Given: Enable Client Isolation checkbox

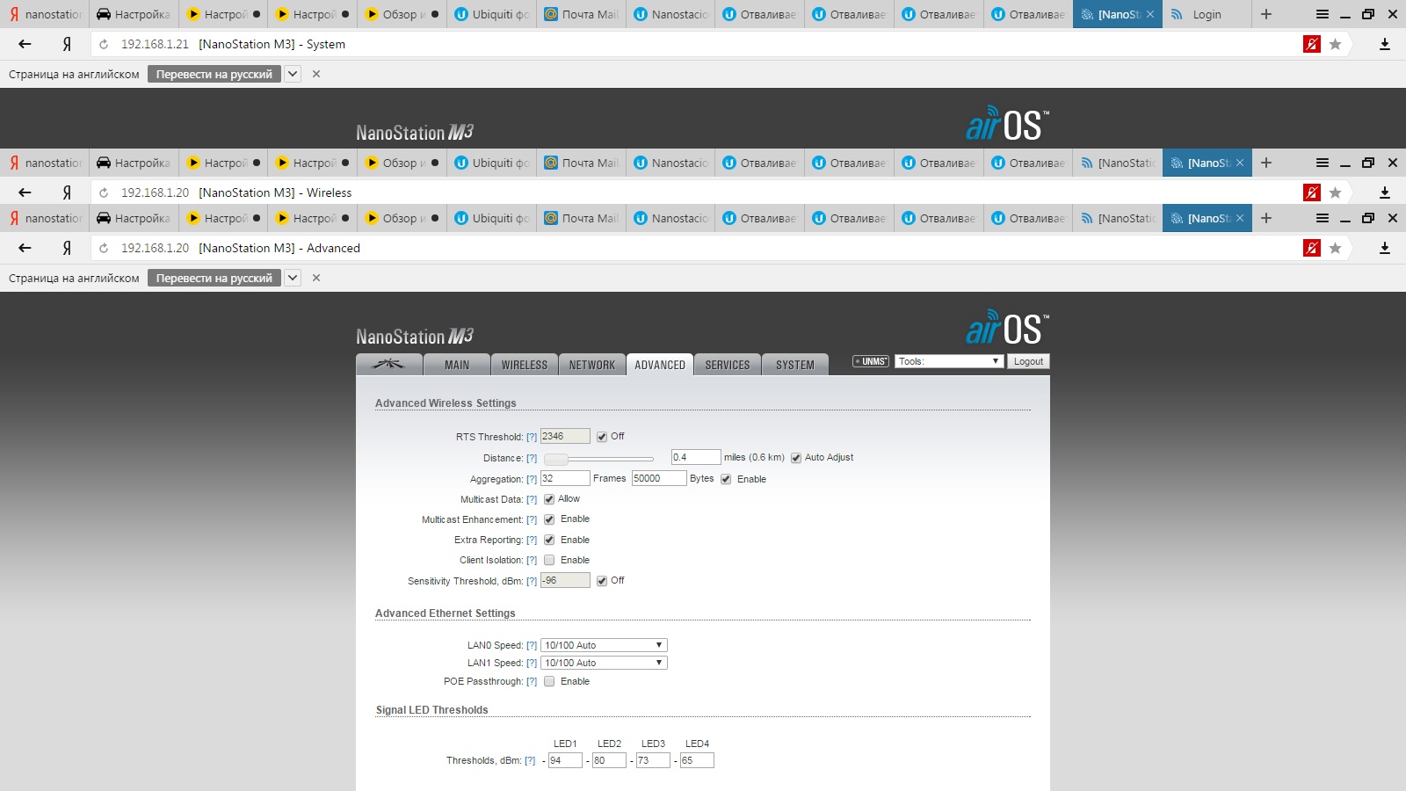Looking at the screenshot, I should tap(549, 560).
